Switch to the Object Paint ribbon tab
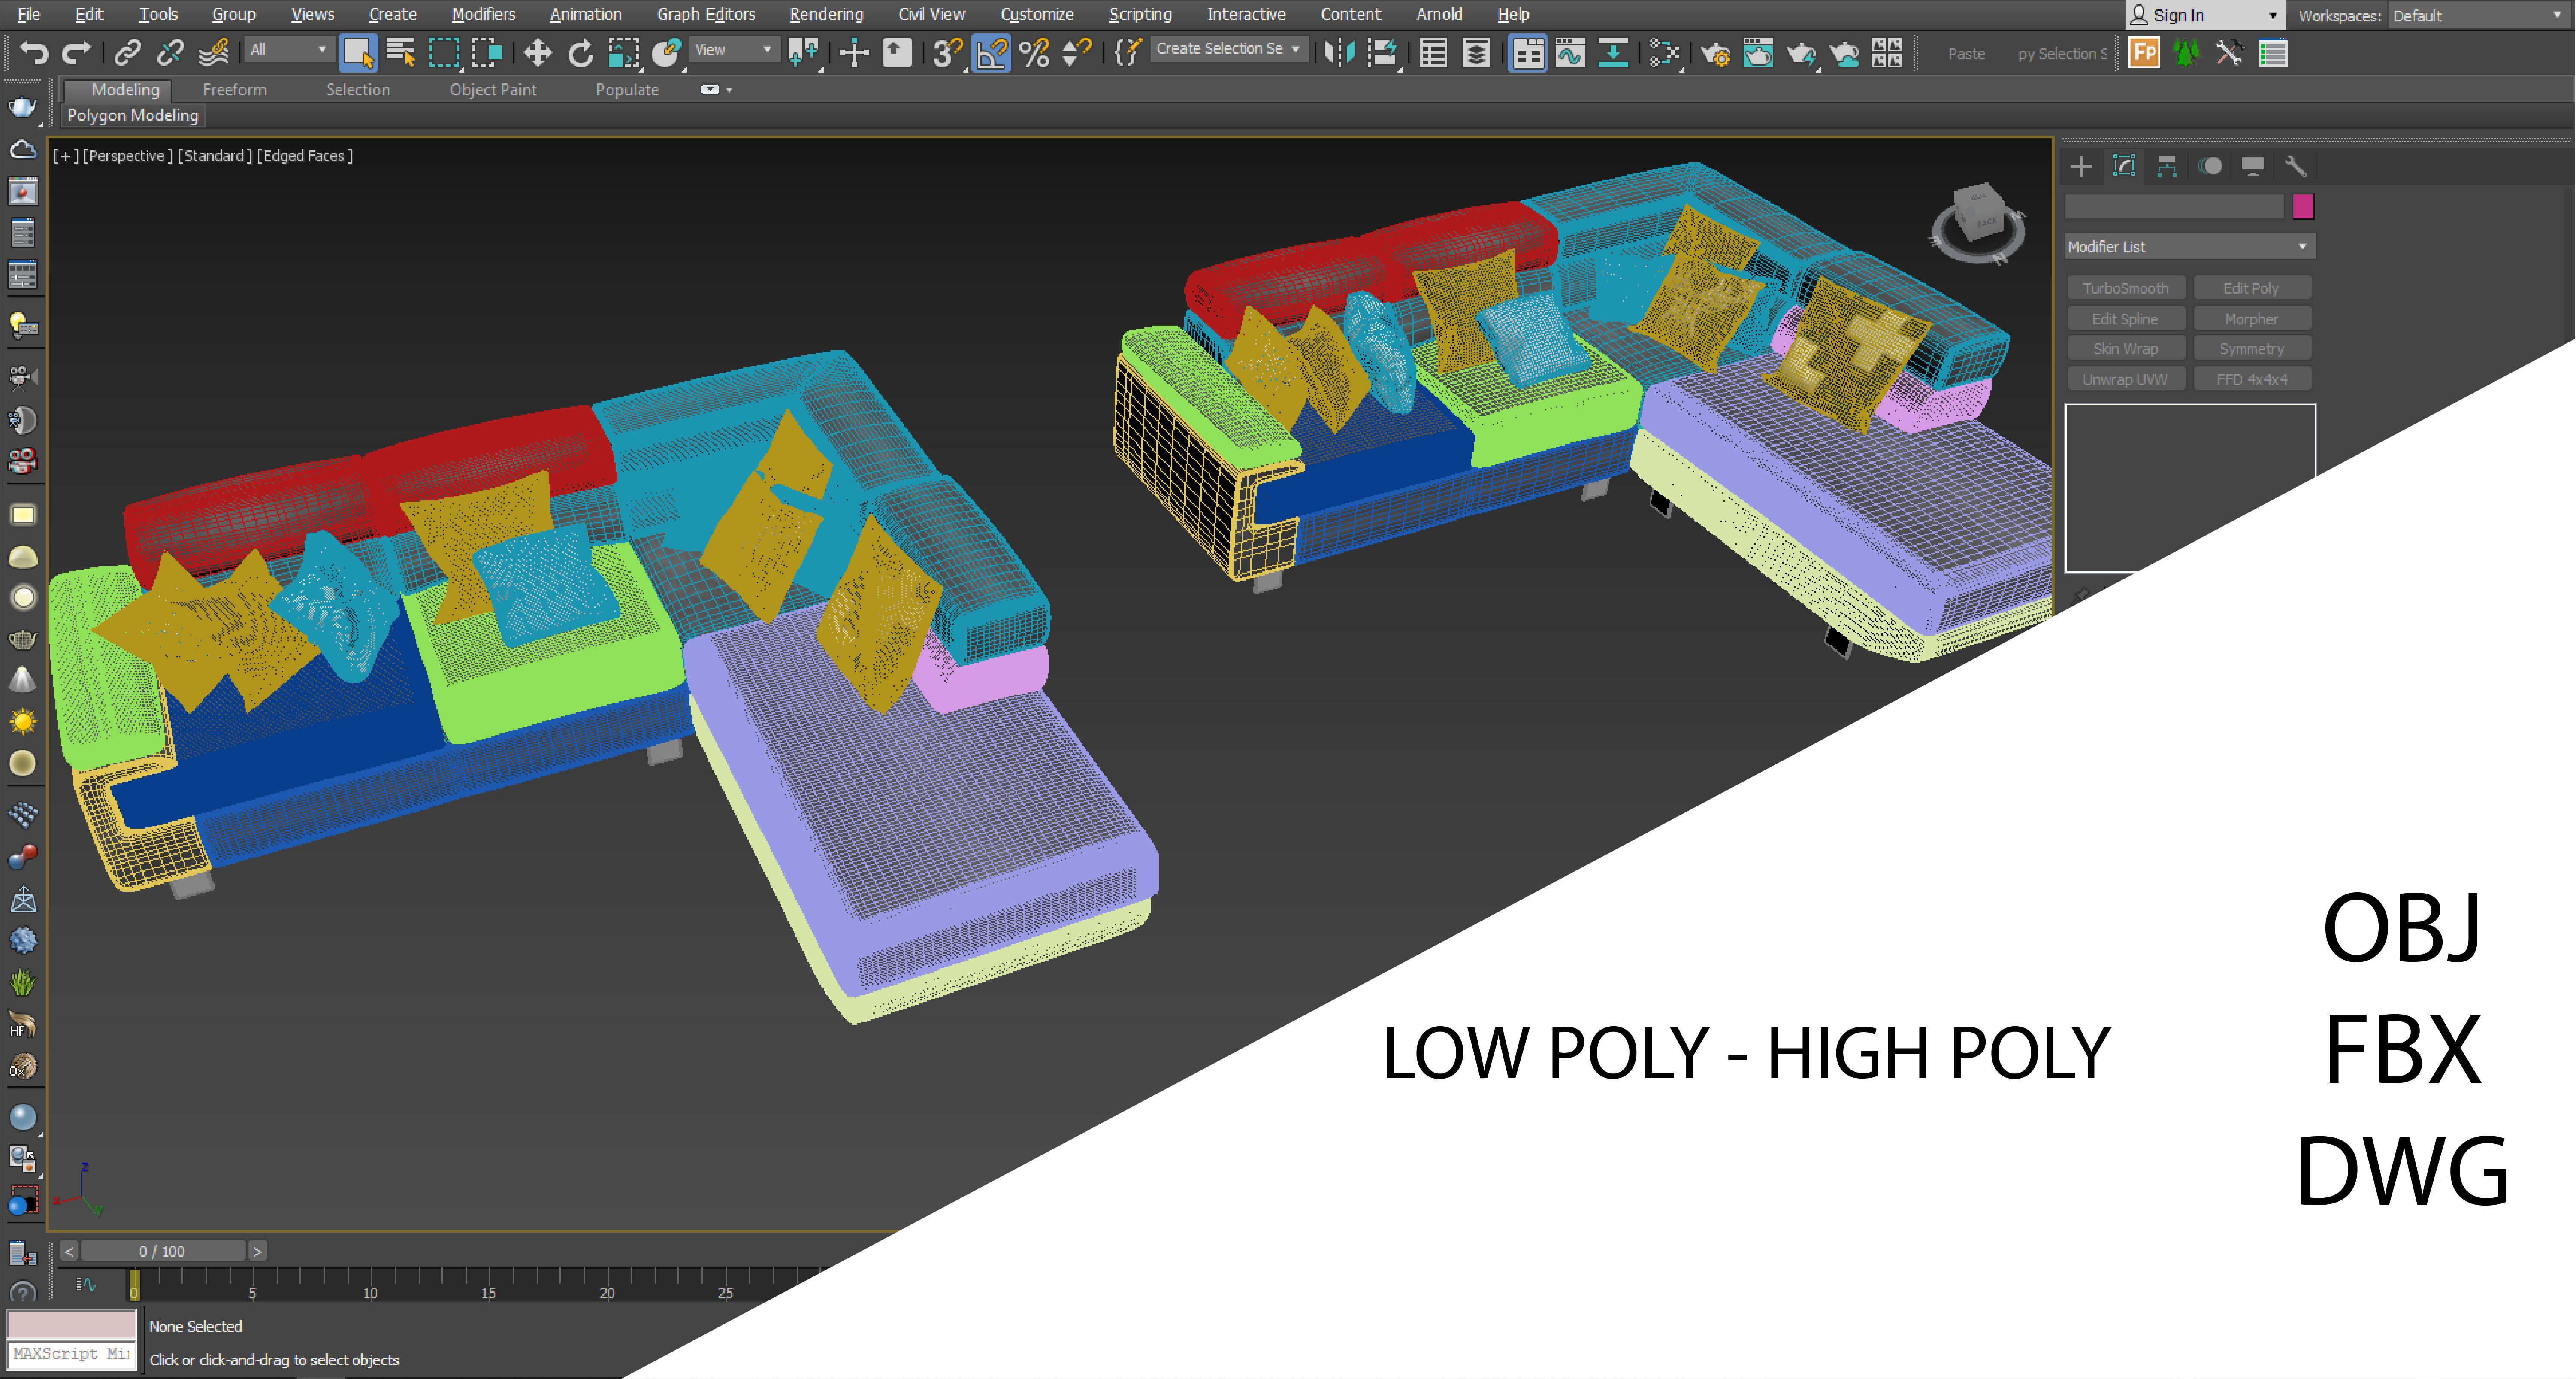This screenshot has height=1379, width=2576. (493, 90)
